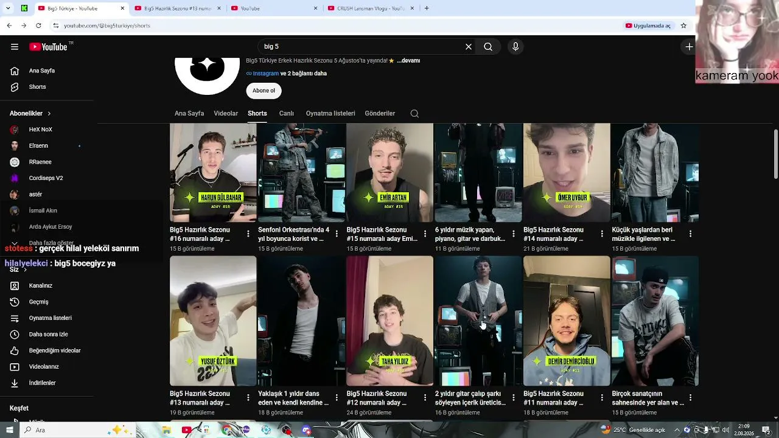779x438 pixels.
Task: Subscribe with the 'Abone ol' button
Action: (264, 91)
